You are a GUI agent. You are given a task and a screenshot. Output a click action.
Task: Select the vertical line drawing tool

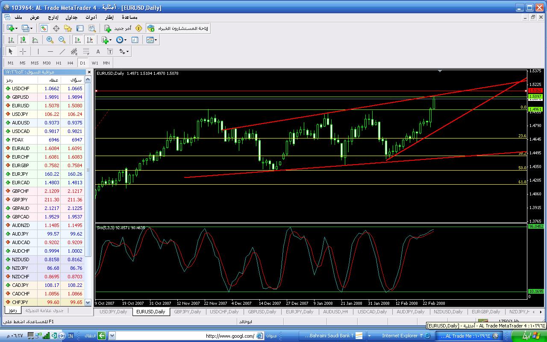(x=38, y=51)
